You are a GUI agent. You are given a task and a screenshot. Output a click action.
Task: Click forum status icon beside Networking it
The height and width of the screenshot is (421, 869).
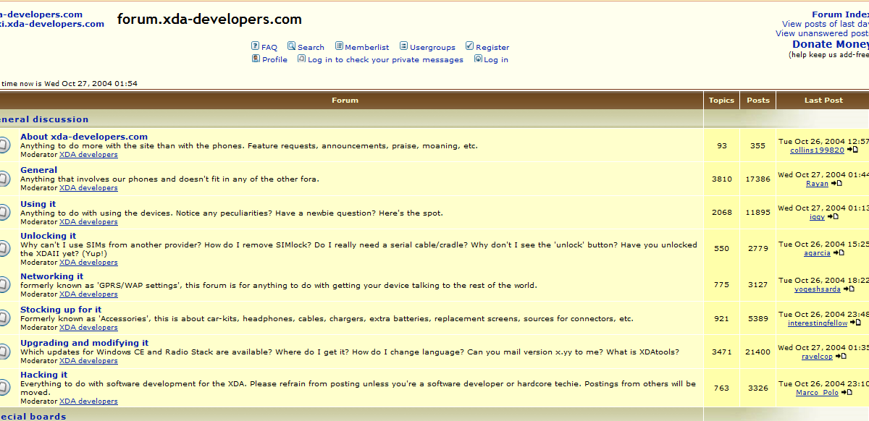(4, 284)
